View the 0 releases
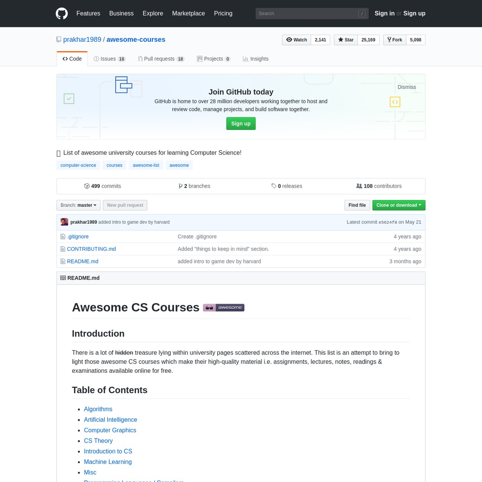482x482 pixels. [287, 186]
